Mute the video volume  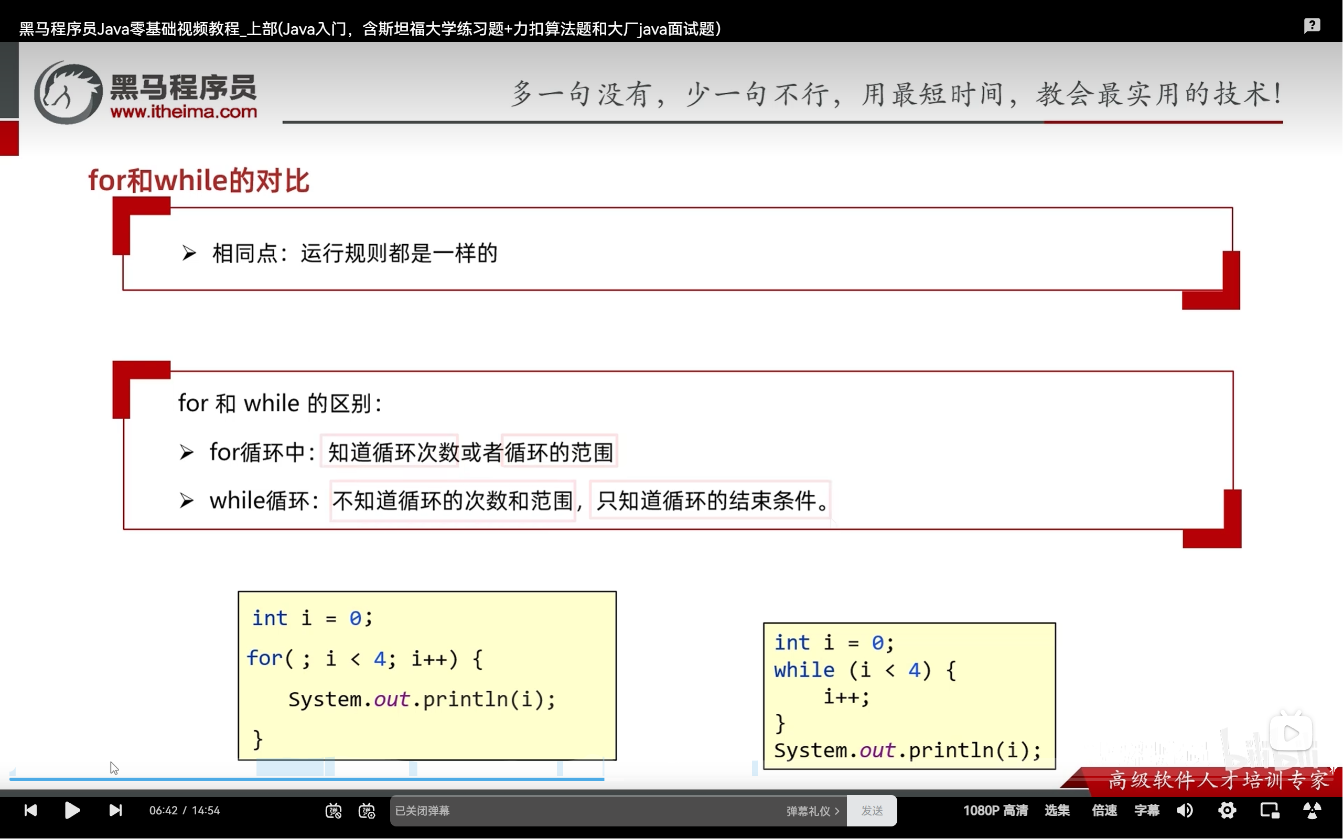pos(1184,810)
